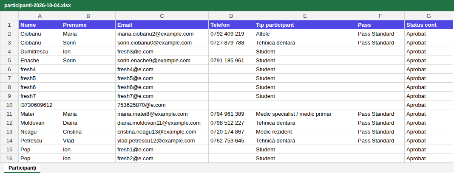Click the Prenume header cell
This screenshot has height=173, width=454.
[88, 25]
